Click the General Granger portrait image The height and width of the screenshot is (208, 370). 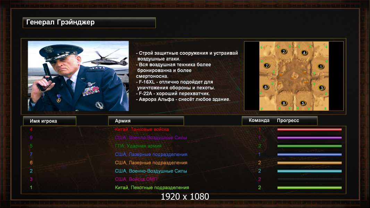click(78, 76)
